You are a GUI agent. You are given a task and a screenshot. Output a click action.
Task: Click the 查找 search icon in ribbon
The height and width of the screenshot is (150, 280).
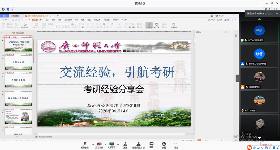click(125, 20)
